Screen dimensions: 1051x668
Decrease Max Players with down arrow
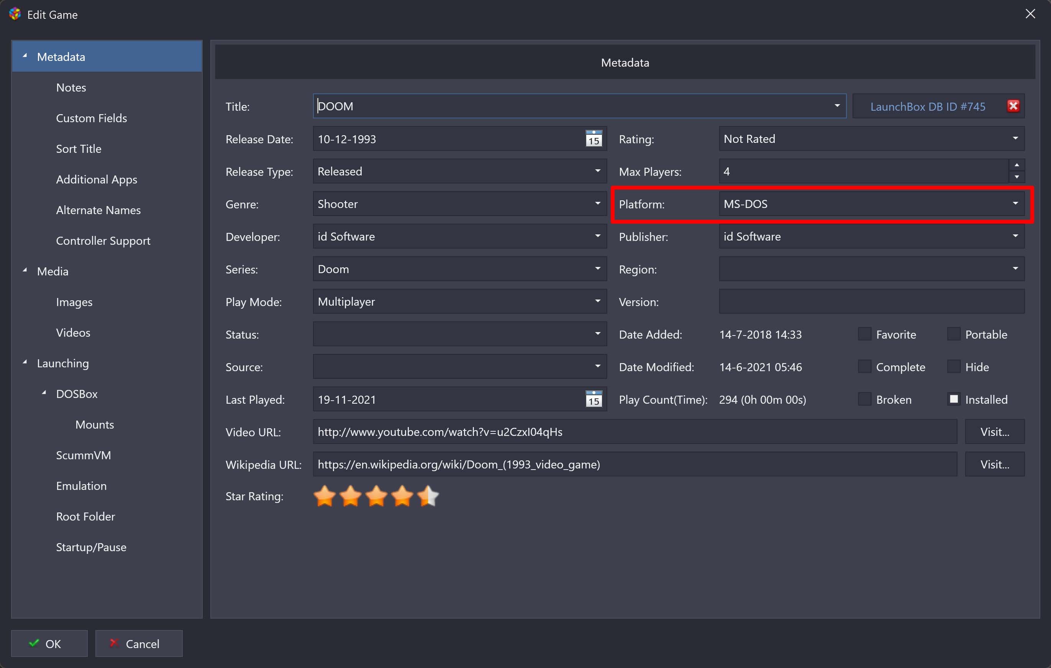pos(1017,177)
